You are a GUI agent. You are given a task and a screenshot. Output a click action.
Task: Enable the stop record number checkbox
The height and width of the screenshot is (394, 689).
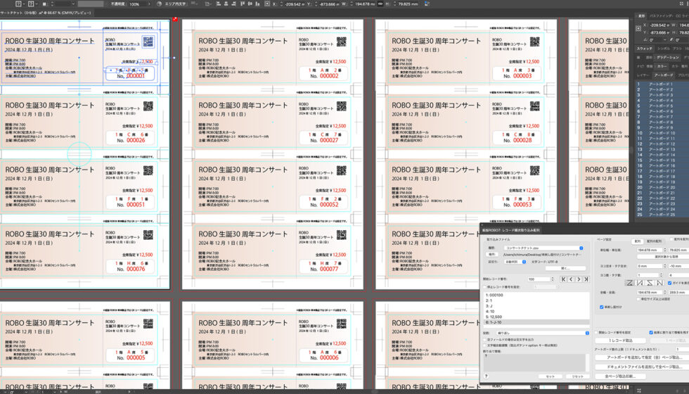[484, 287]
